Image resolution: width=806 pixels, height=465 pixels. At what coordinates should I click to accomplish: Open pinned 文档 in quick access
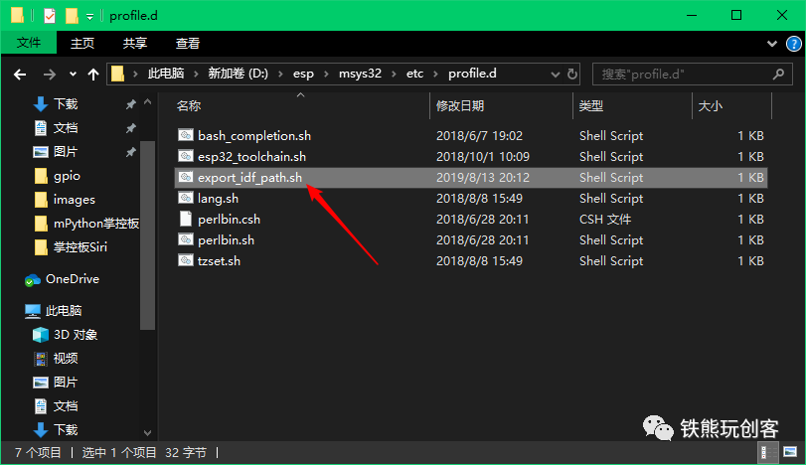point(66,128)
